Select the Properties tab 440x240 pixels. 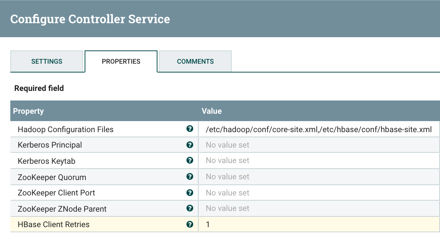pos(121,61)
